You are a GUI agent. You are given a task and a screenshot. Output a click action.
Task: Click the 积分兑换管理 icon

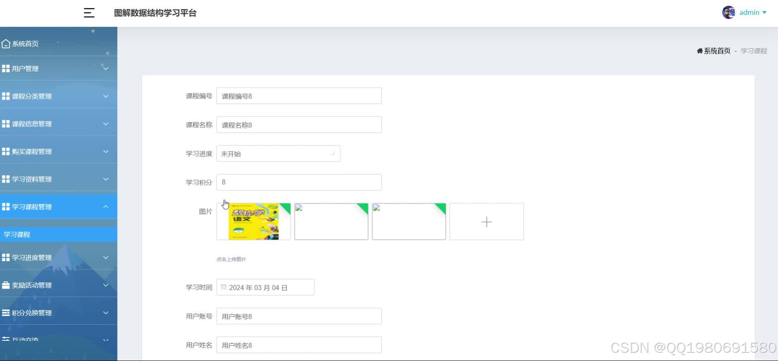coord(6,312)
